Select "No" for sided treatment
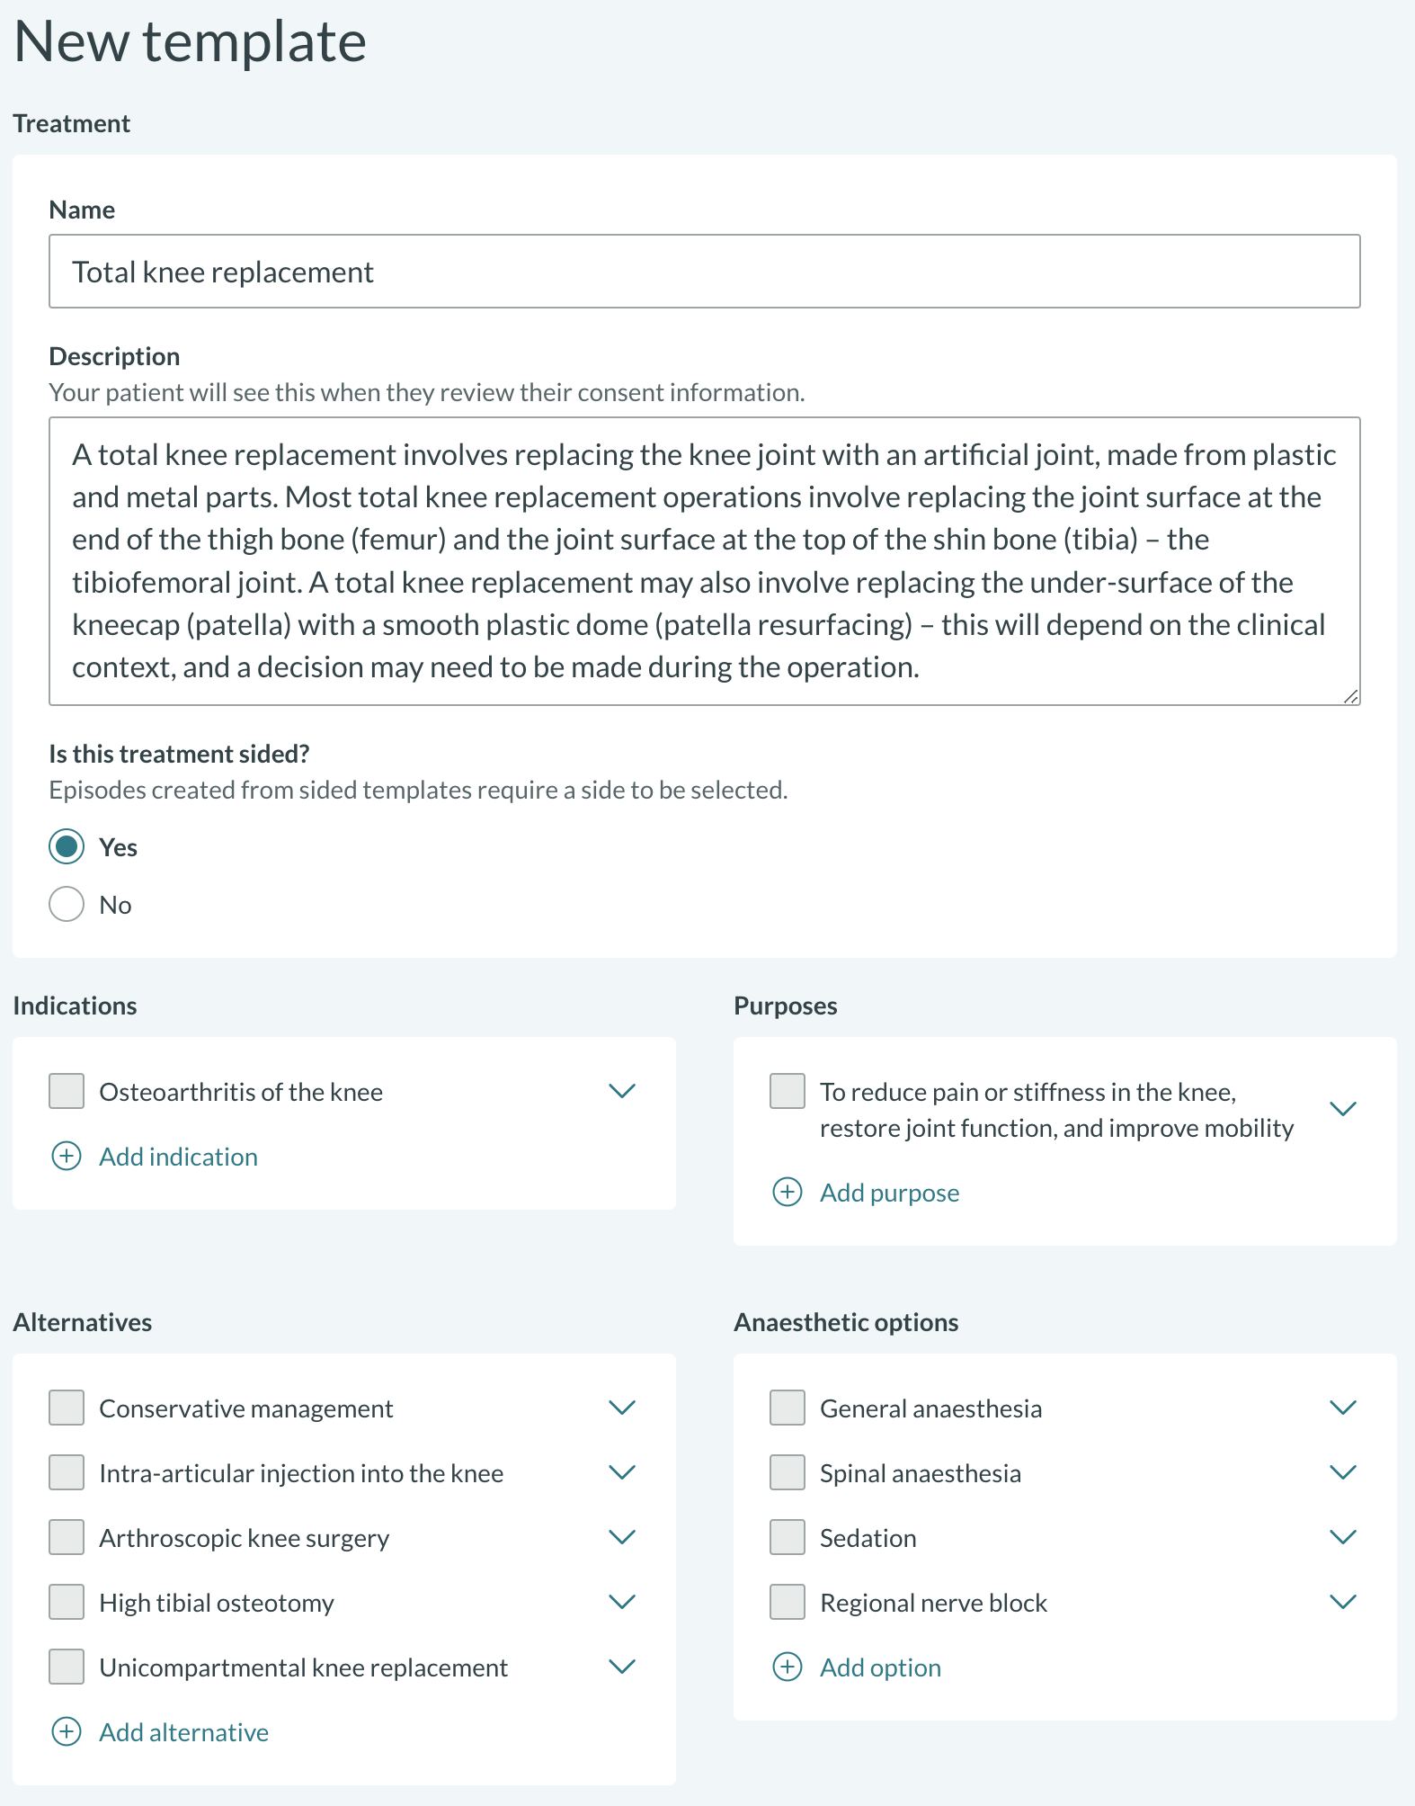1415x1806 pixels. 66,904
